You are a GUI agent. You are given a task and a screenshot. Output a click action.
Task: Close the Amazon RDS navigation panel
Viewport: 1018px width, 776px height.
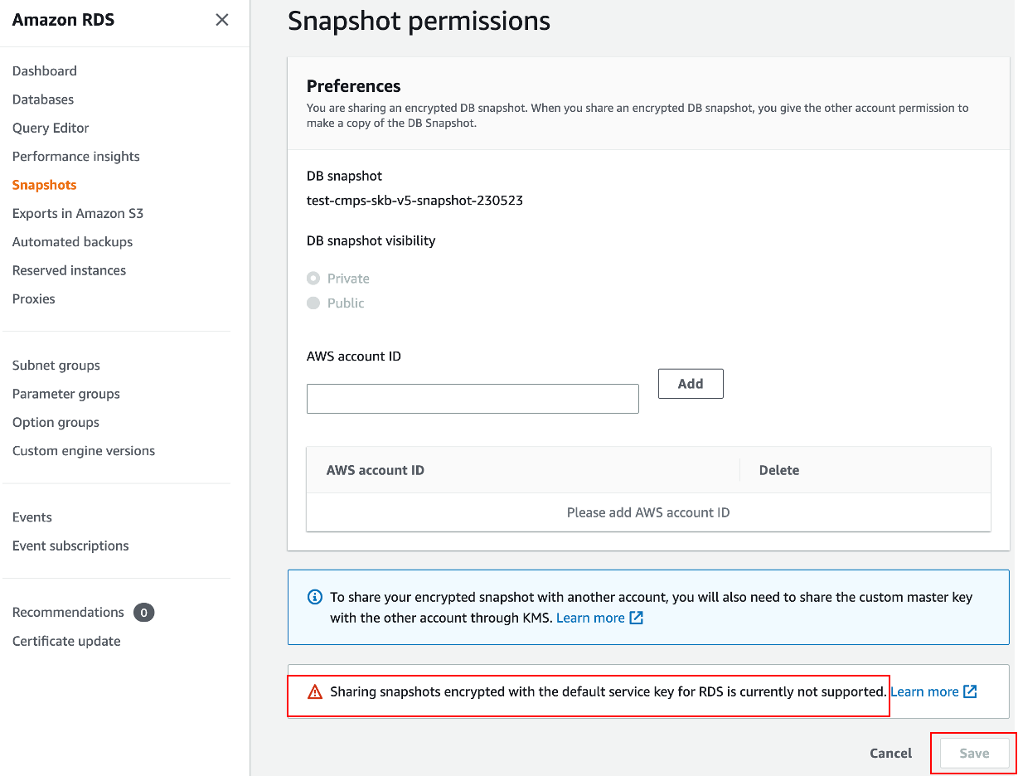pyautogui.click(x=222, y=20)
